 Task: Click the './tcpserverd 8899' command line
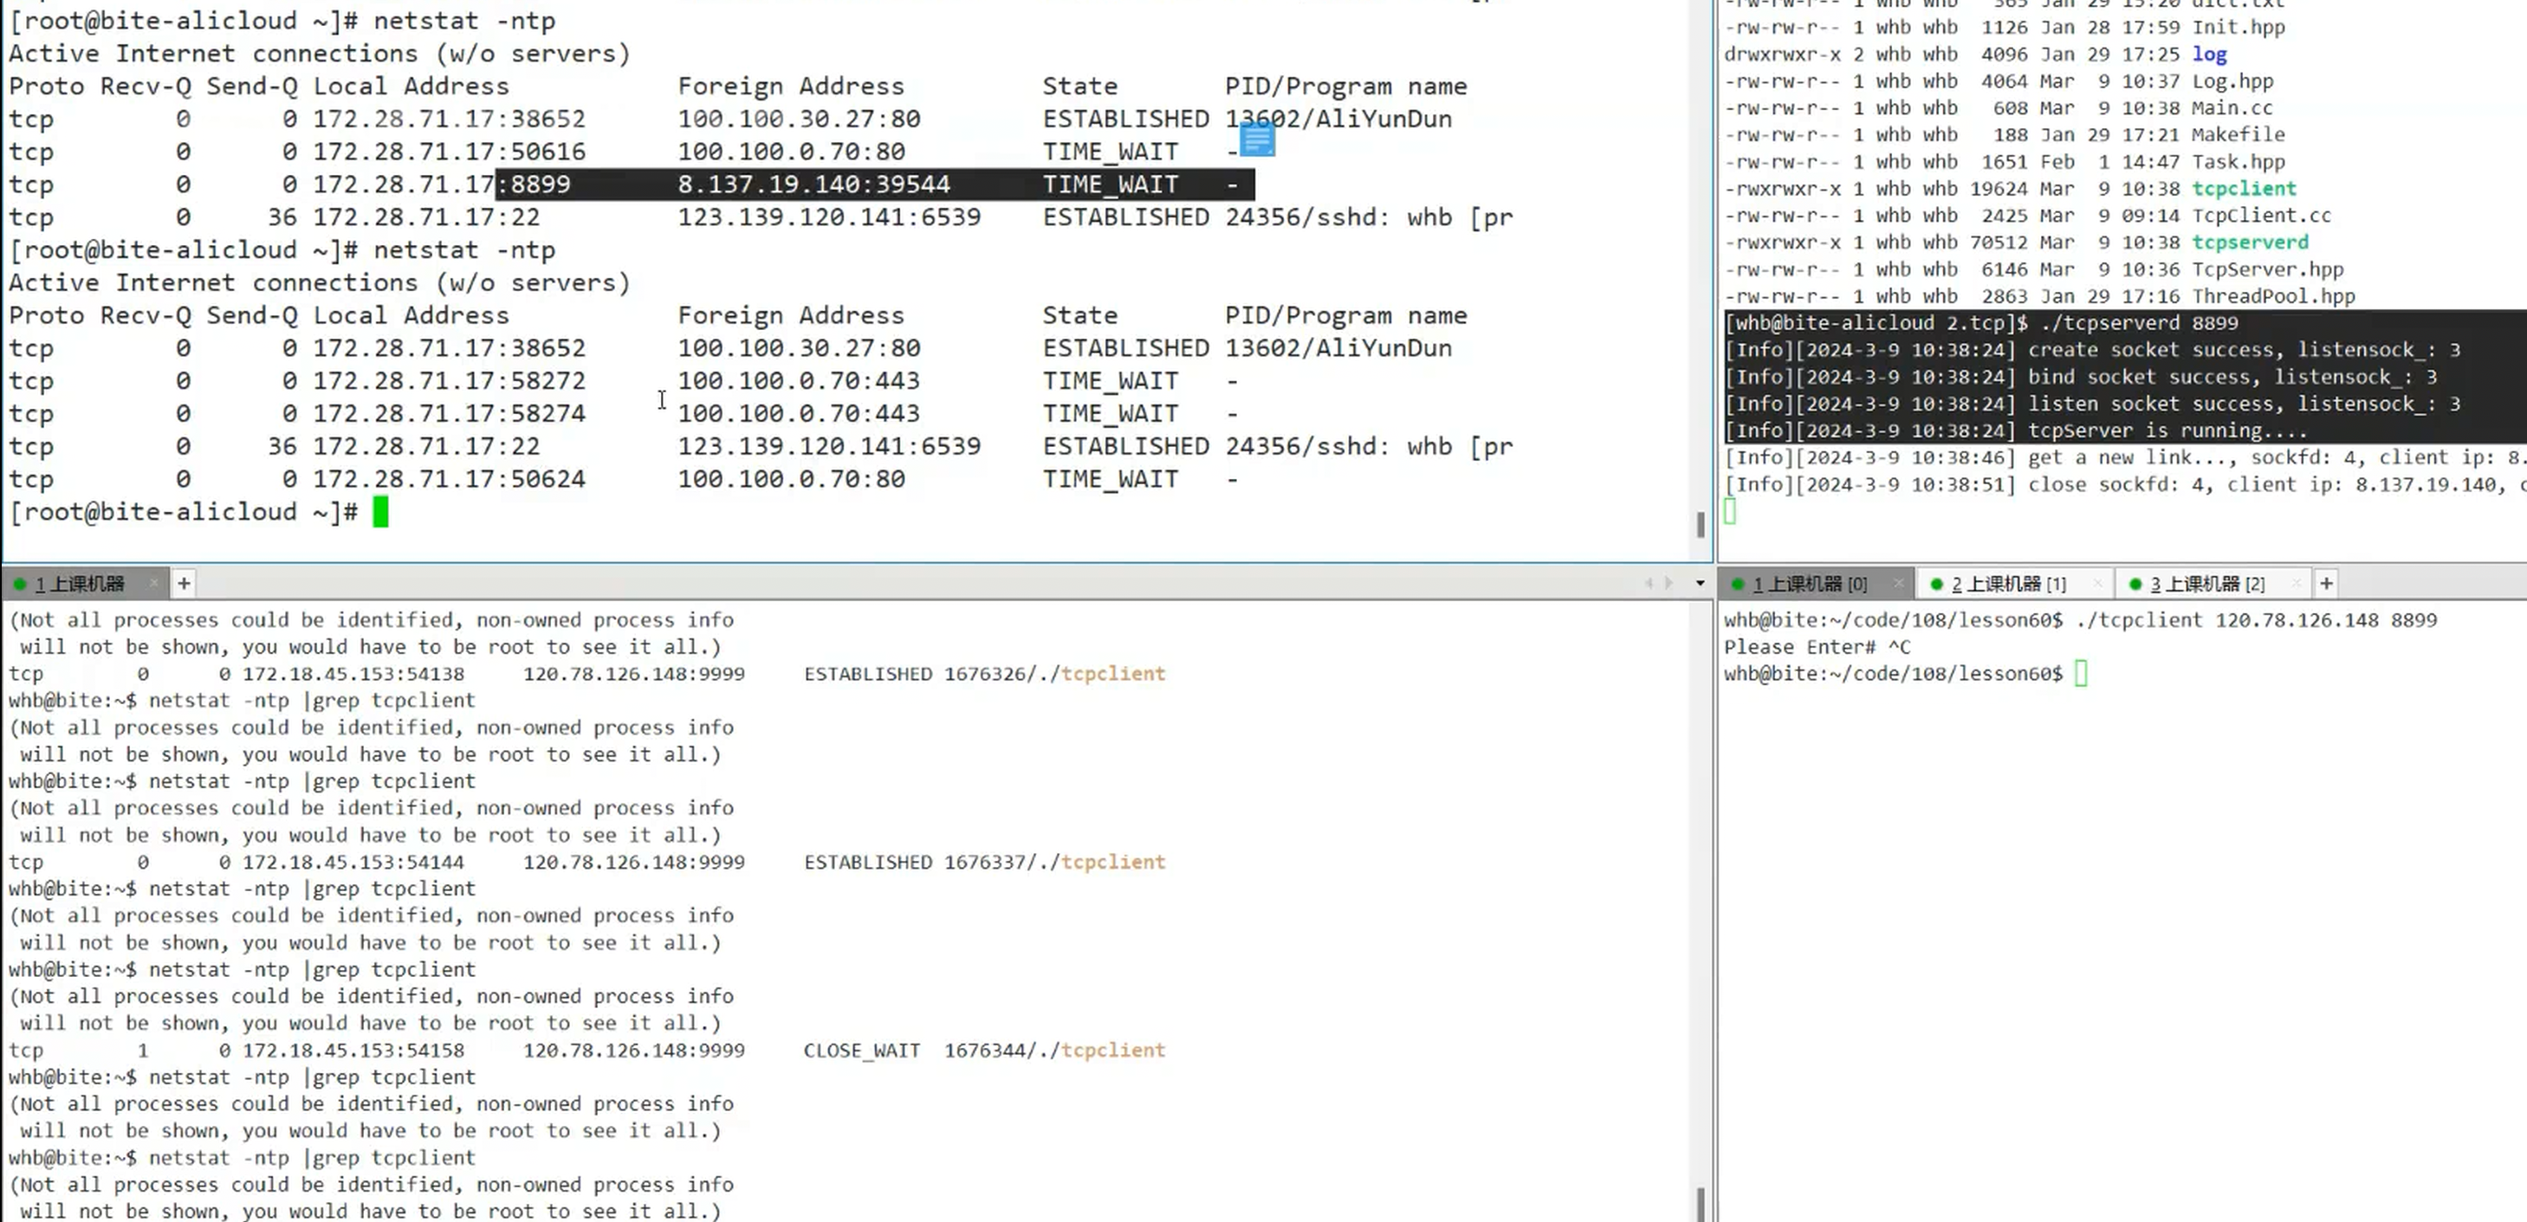[x=1981, y=323]
